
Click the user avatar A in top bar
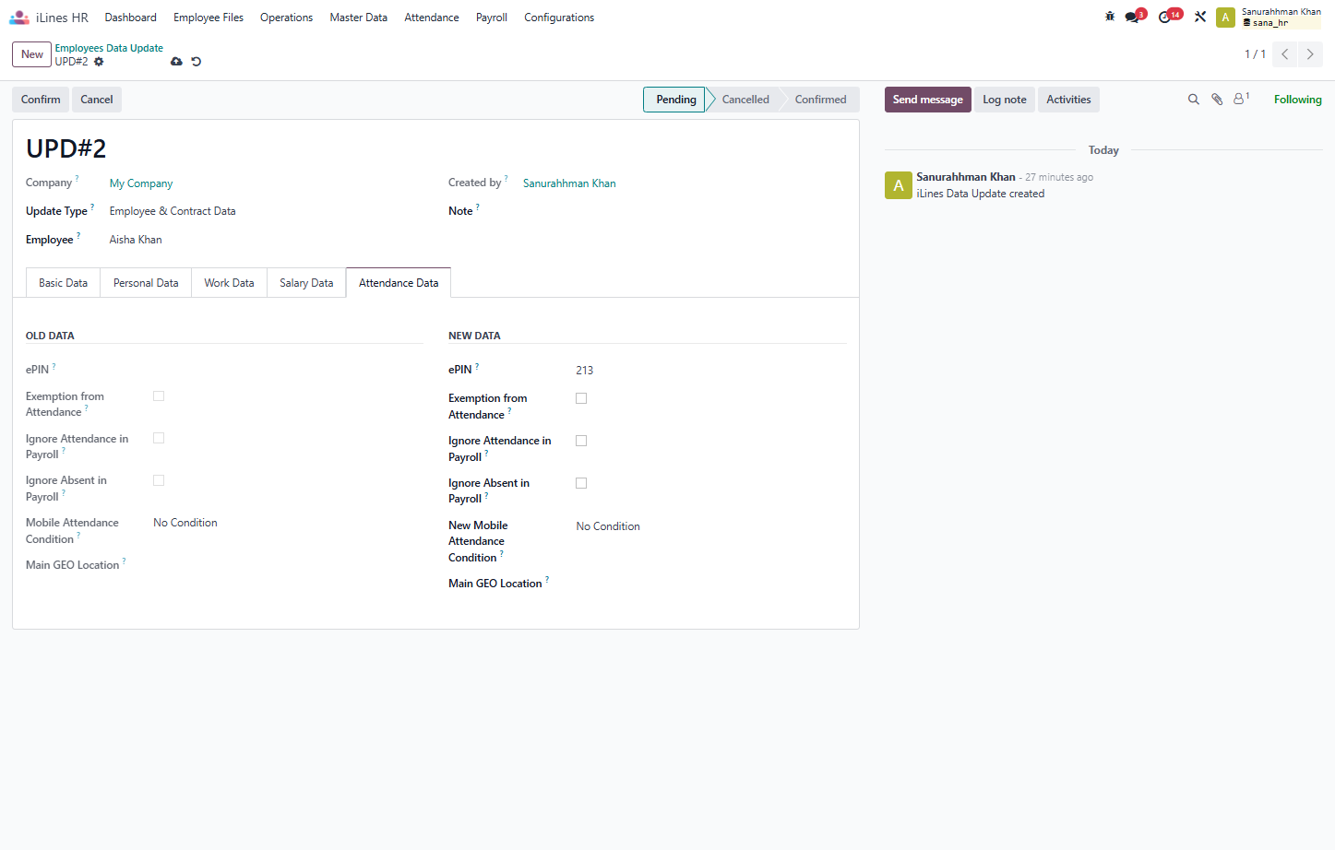point(1225,18)
